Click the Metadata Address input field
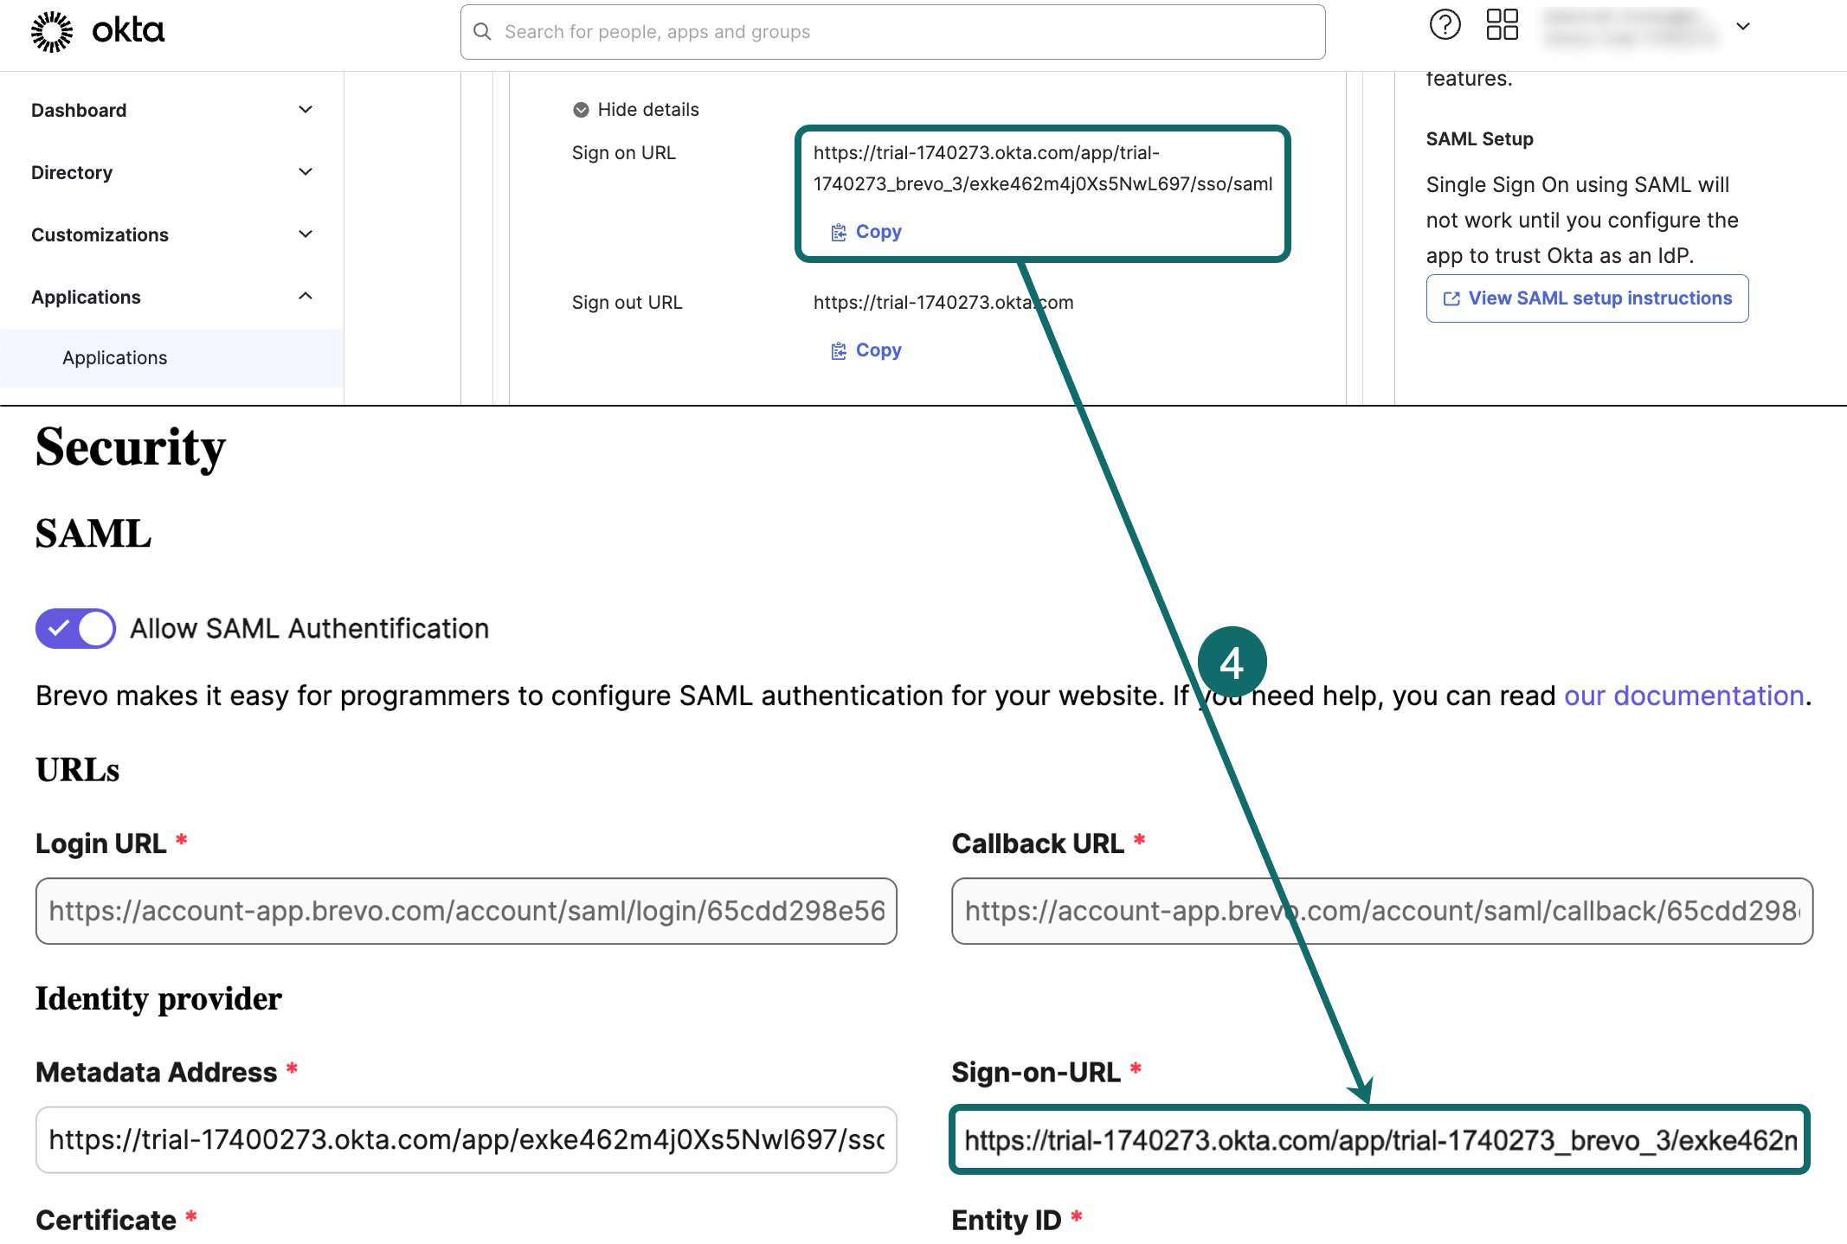The height and width of the screenshot is (1244, 1847). tap(466, 1140)
